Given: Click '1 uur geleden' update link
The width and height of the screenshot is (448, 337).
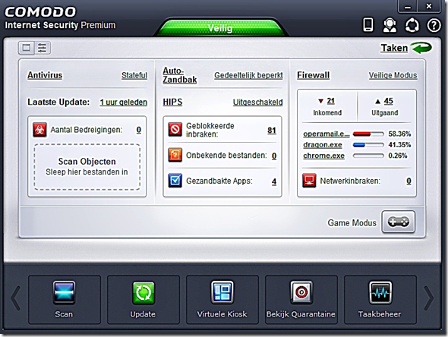Looking at the screenshot, I should click(124, 102).
